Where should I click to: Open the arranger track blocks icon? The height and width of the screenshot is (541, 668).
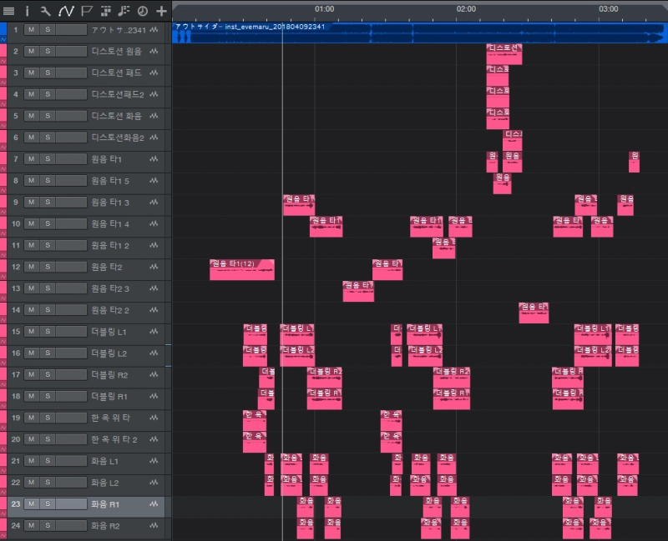coord(105,11)
